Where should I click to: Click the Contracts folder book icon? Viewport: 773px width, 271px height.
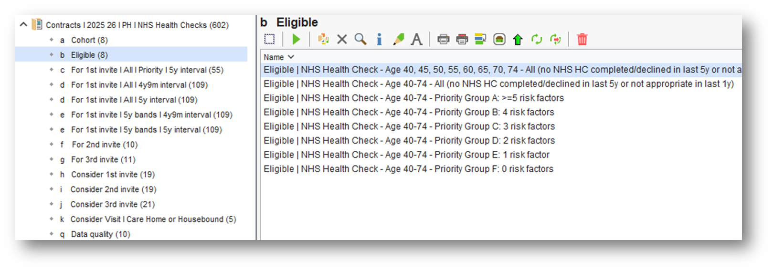pos(37,24)
